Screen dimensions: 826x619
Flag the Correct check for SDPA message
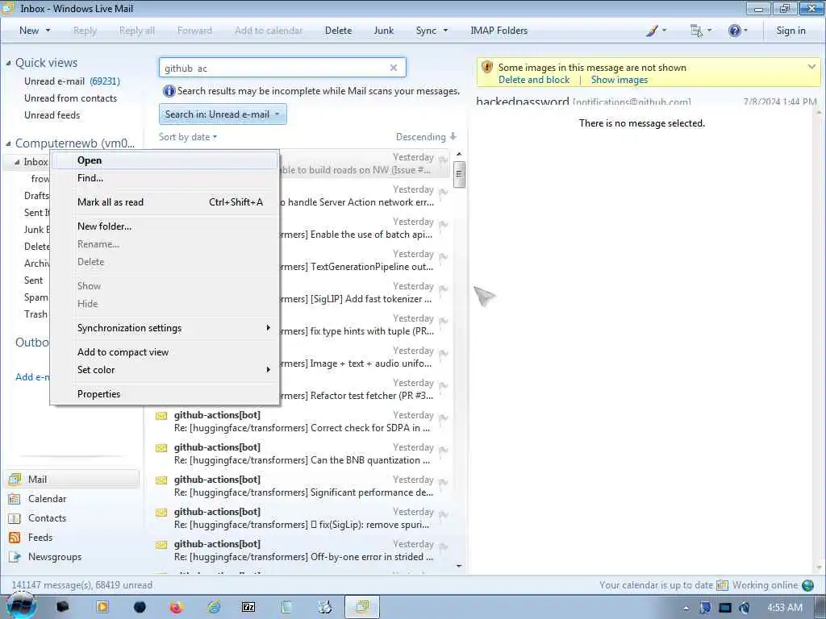pyautogui.click(x=443, y=418)
